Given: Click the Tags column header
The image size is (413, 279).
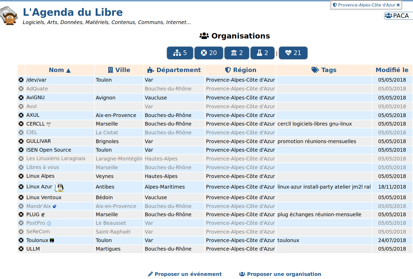Looking at the screenshot, I should (x=324, y=70).
